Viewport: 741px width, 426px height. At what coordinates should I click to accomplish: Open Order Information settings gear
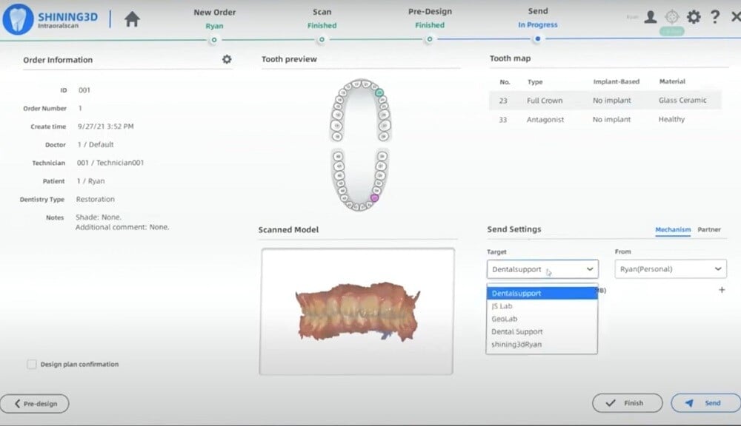click(x=227, y=59)
